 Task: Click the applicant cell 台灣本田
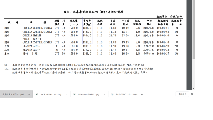149,54
